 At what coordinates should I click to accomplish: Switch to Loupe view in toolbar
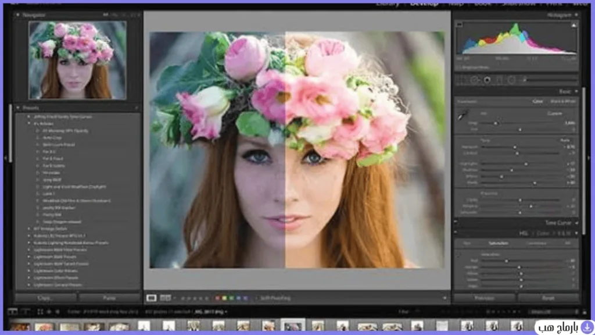click(152, 298)
